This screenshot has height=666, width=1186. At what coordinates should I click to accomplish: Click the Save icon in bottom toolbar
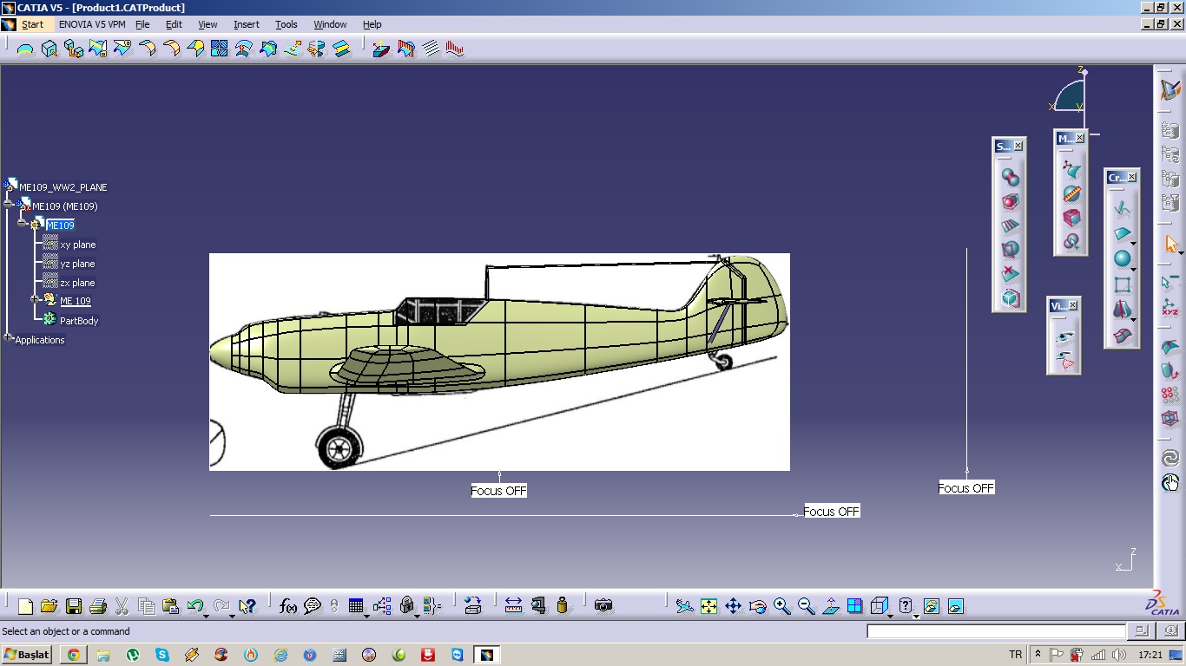coord(73,606)
